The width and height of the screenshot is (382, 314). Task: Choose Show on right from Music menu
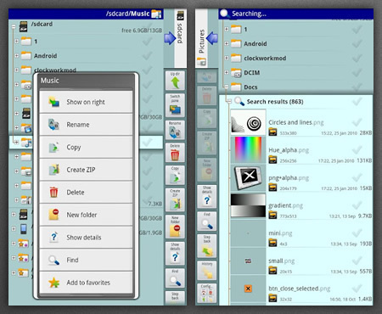86,102
